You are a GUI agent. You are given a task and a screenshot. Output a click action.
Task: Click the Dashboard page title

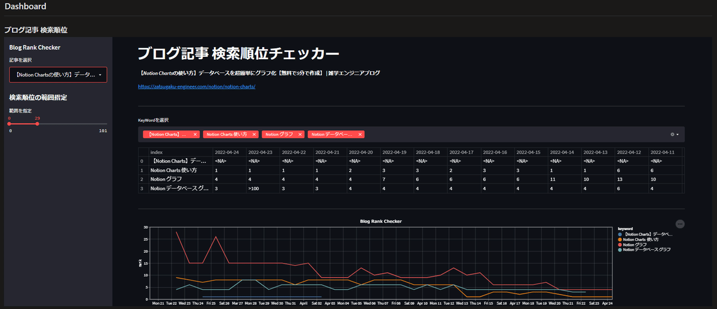[x=26, y=7]
